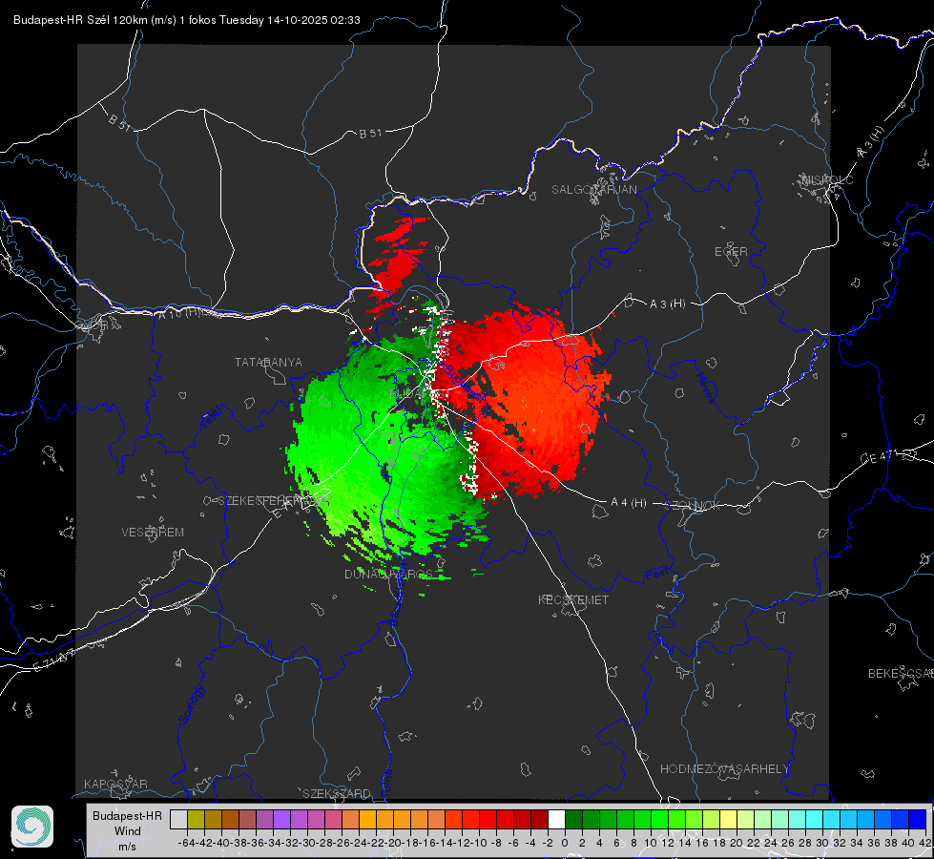Click the 20 value on the legend scale
Image resolution: width=934 pixels, height=859 pixels.
point(737,843)
